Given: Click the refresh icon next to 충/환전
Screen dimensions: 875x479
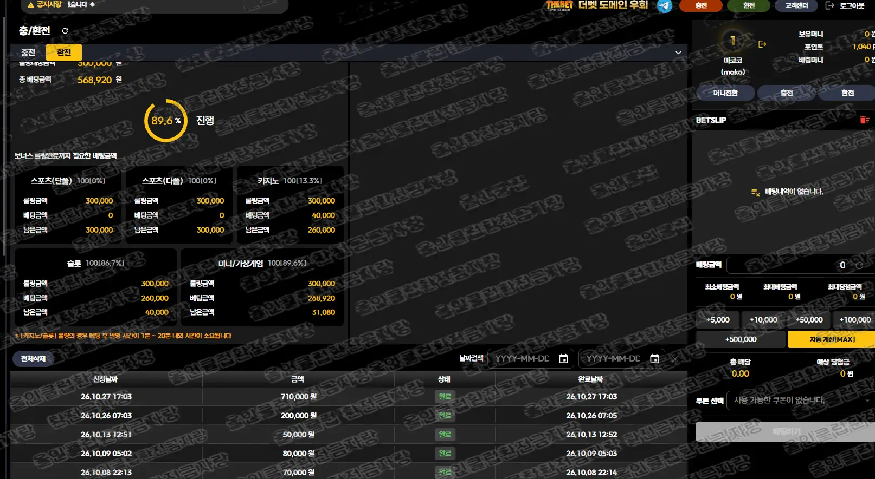Looking at the screenshot, I should click(65, 31).
